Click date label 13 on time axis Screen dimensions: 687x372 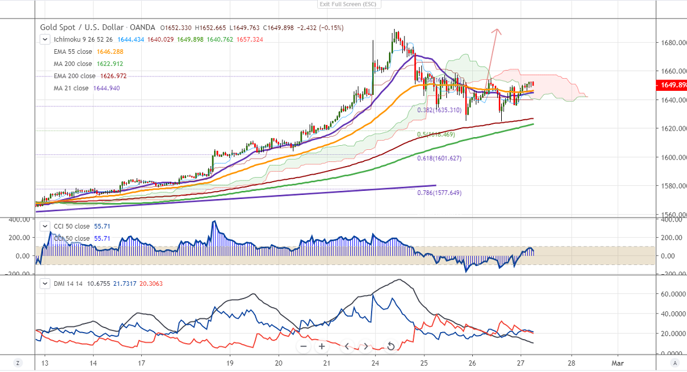pos(44,363)
